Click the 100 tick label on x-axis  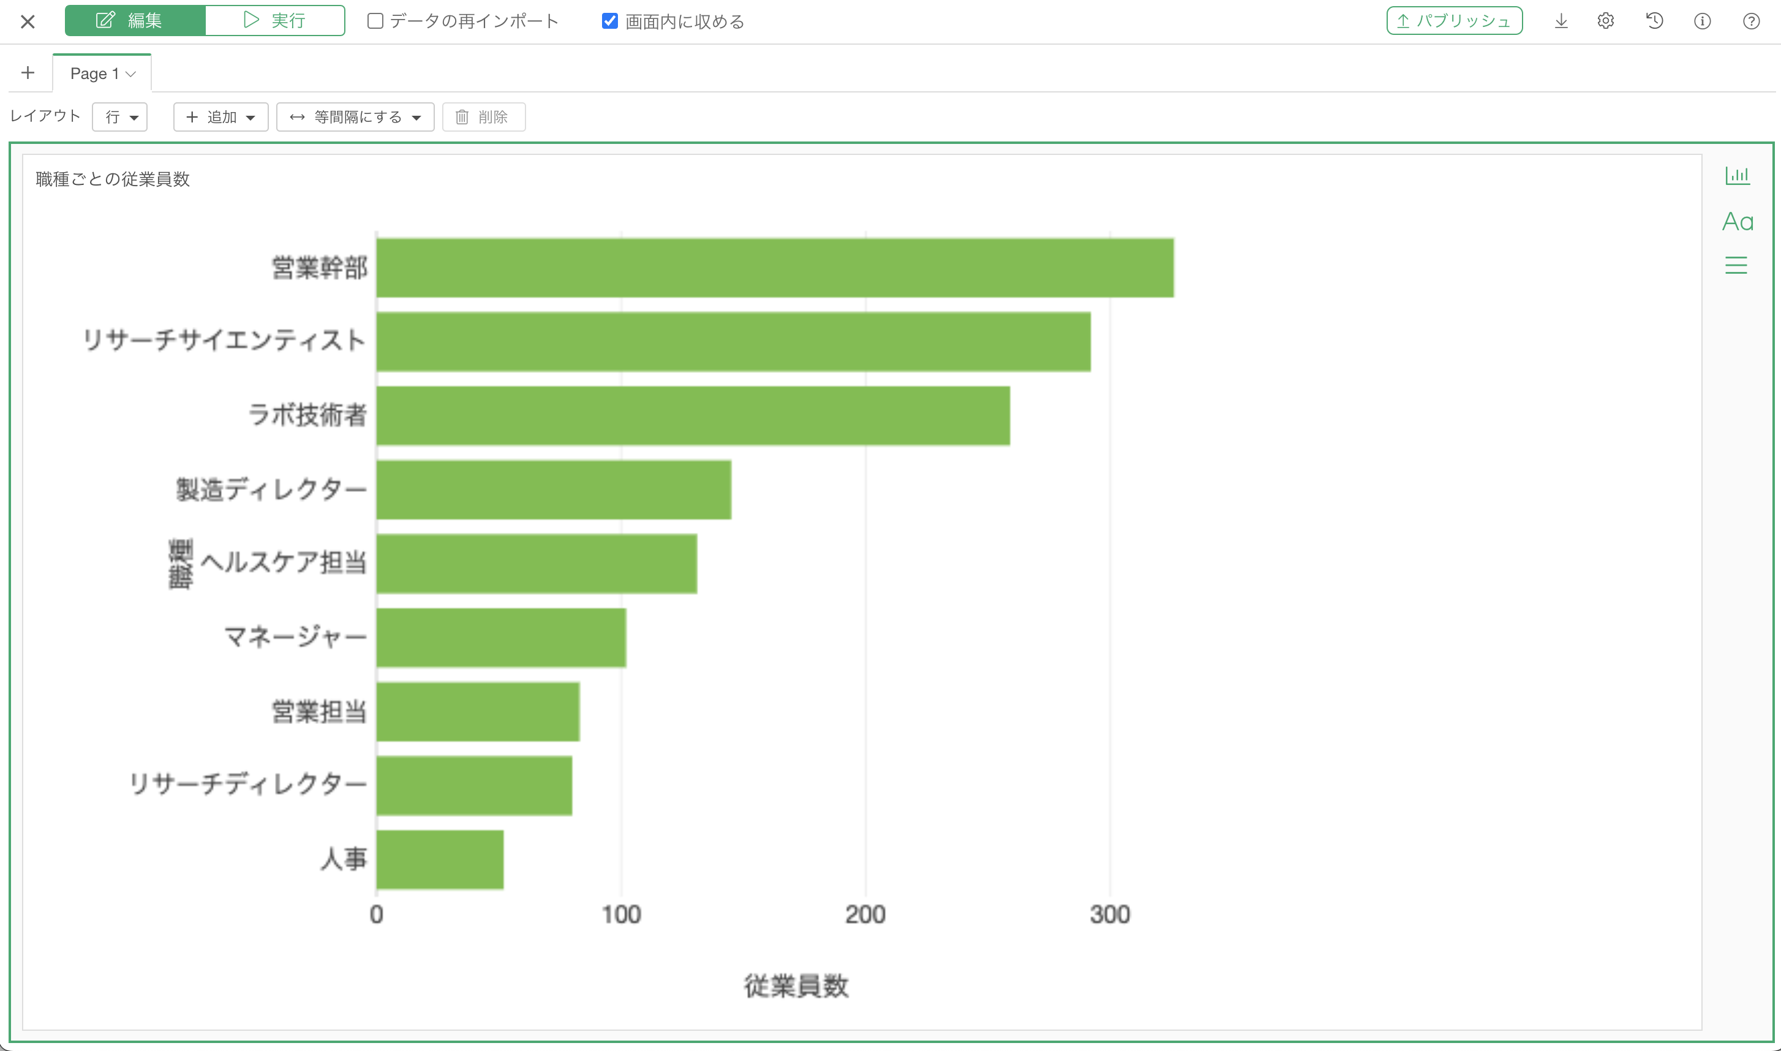point(621,914)
